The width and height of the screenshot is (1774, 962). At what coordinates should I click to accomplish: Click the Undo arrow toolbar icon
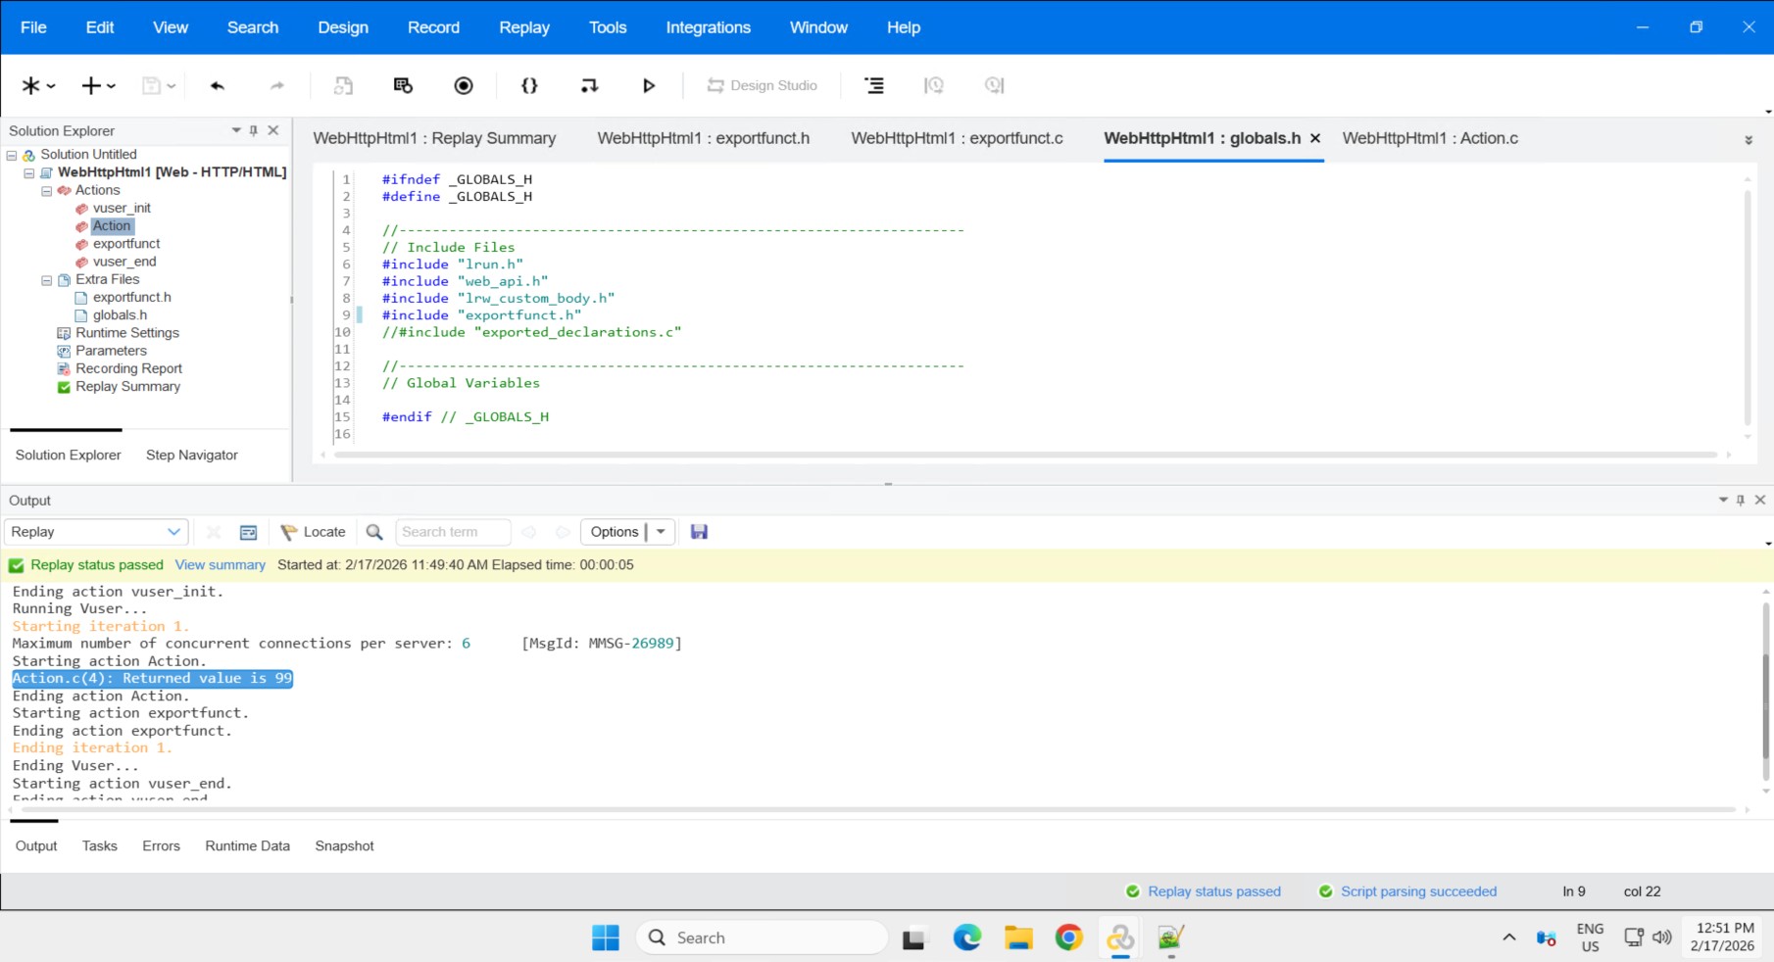(x=218, y=86)
